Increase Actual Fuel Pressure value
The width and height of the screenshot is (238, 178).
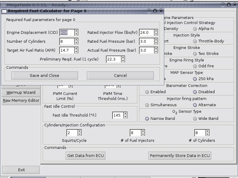[156, 49]
